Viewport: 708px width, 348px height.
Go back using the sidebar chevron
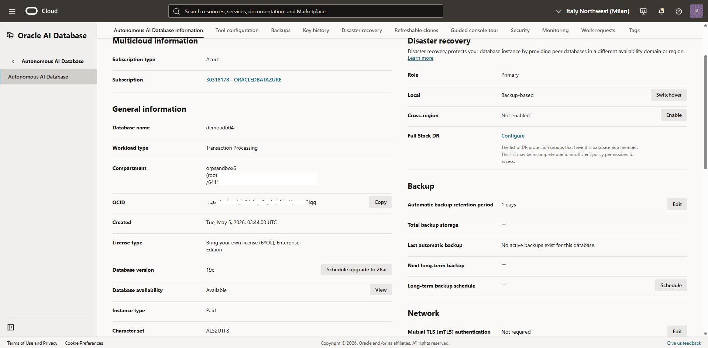[13, 61]
